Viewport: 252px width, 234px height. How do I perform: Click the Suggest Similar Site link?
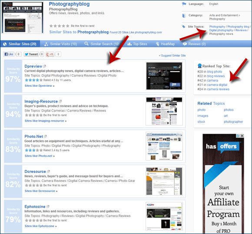tap(172, 56)
